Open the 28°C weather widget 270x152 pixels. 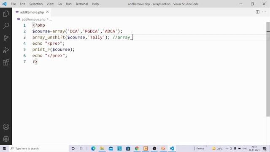tap(217, 148)
